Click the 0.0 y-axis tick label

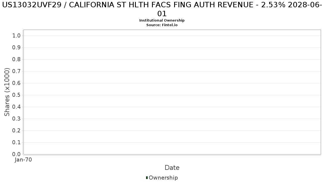point(16,154)
